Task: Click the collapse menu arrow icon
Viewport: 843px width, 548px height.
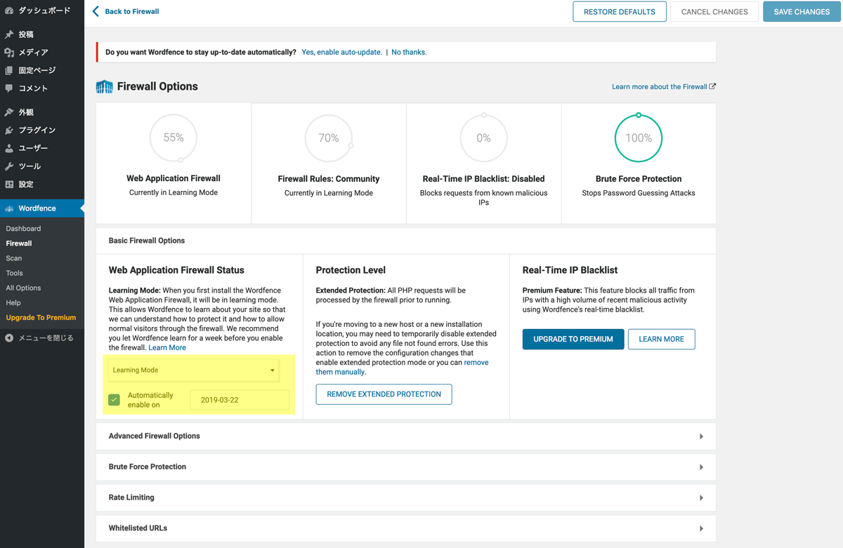Action: click(9, 338)
